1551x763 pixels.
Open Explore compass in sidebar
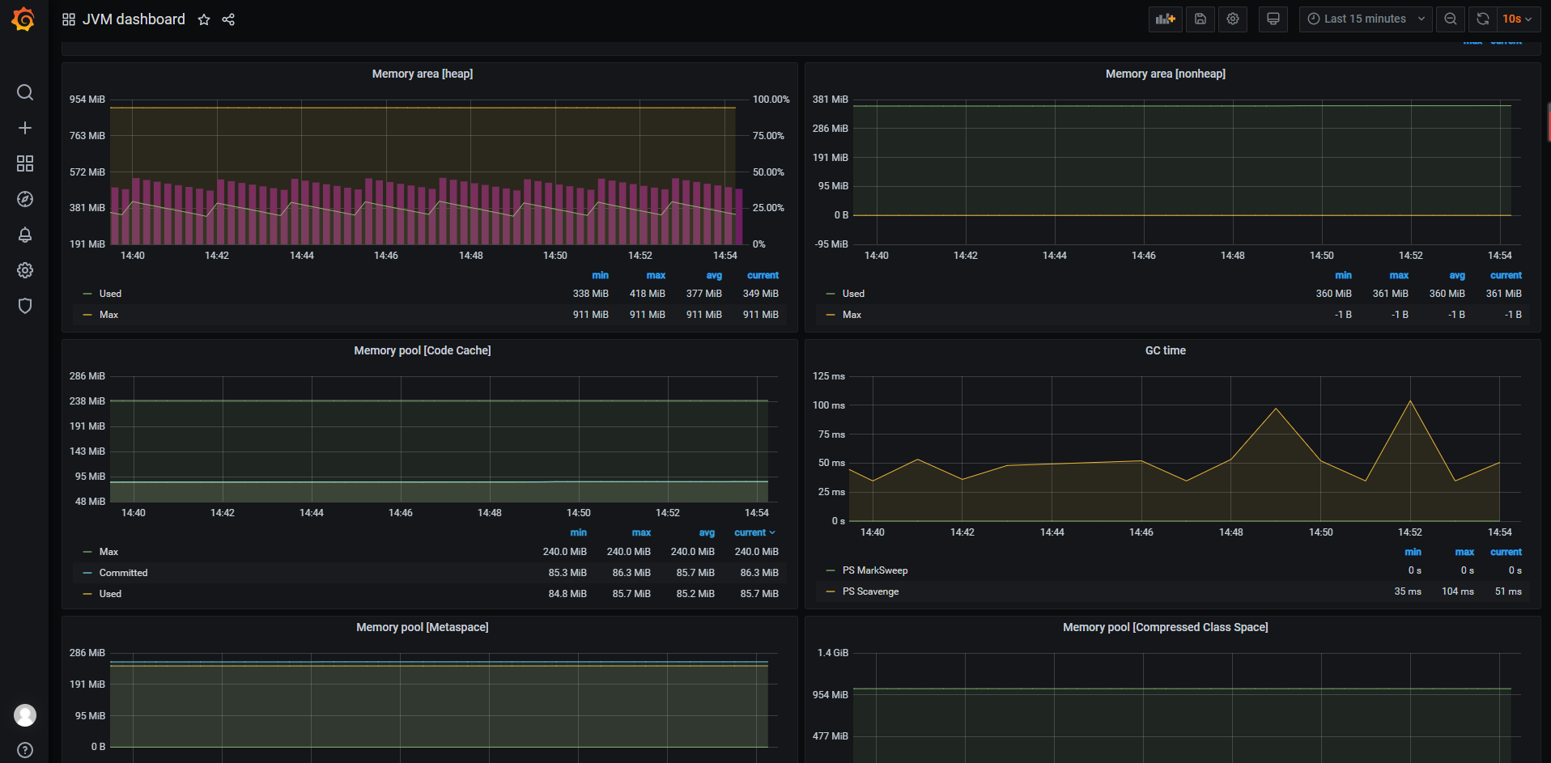[x=25, y=199]
